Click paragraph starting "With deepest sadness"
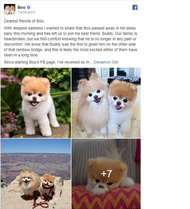This screenshot has height=209, width=190. pyautogui.click(x=71, y=42)
